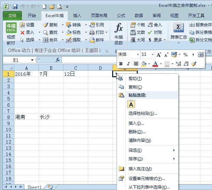
Task: Click the Sheet1 worksheet tab
Action: click(34, 187)
